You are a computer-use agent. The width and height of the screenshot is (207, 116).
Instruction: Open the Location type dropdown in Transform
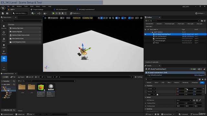pyautogui.click(x=151, y=89)
